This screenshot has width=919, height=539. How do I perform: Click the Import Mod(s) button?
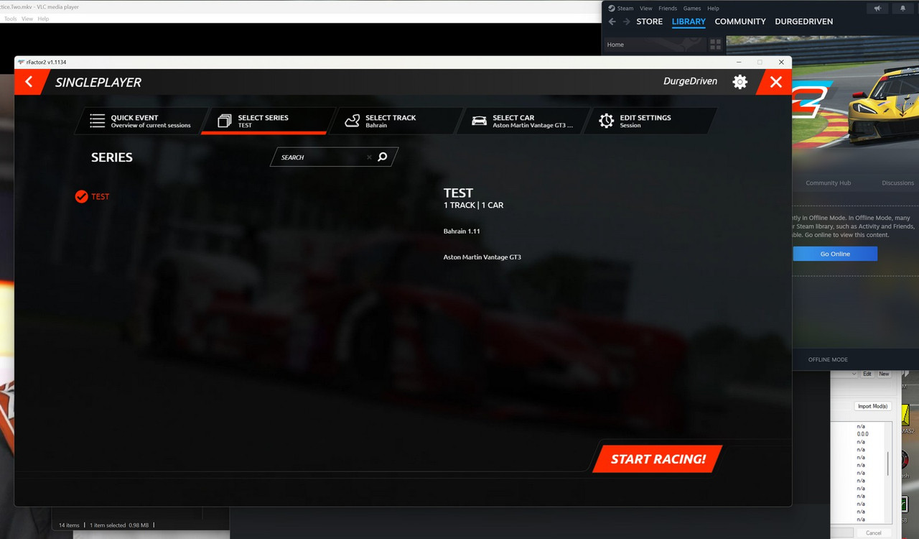(872, 406)
